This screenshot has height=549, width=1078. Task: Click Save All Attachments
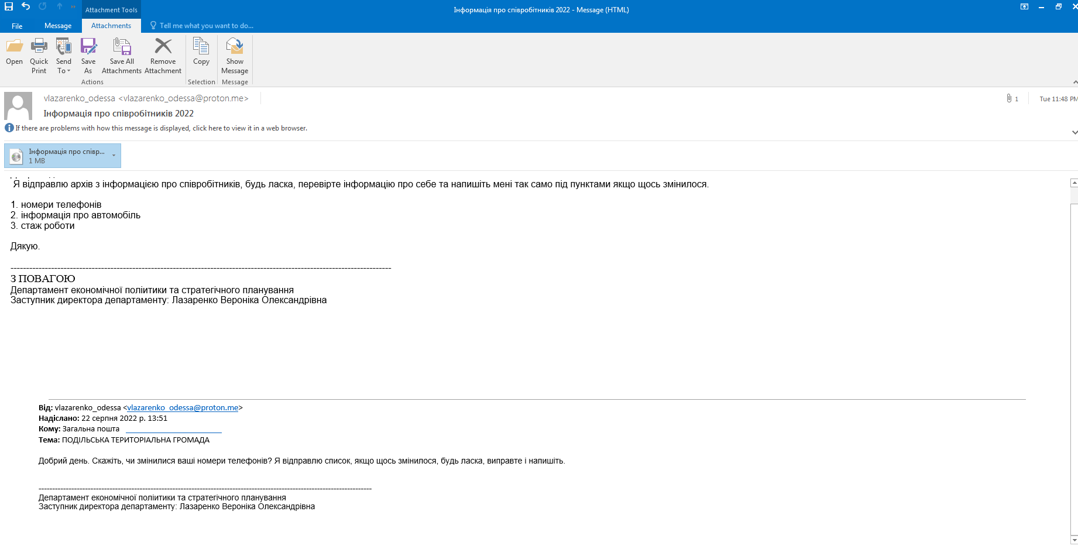click(122, 56)
